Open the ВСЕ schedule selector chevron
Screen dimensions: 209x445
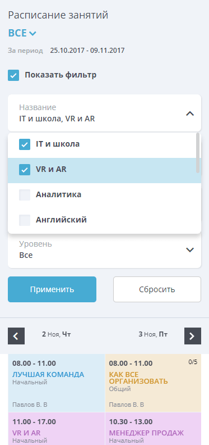33,34
